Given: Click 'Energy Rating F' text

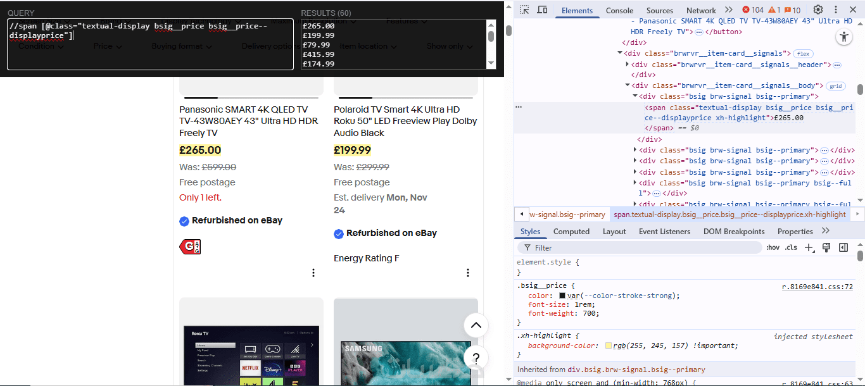Looking at the screenshot, I should pyautogui.click(x=366, y=258).
